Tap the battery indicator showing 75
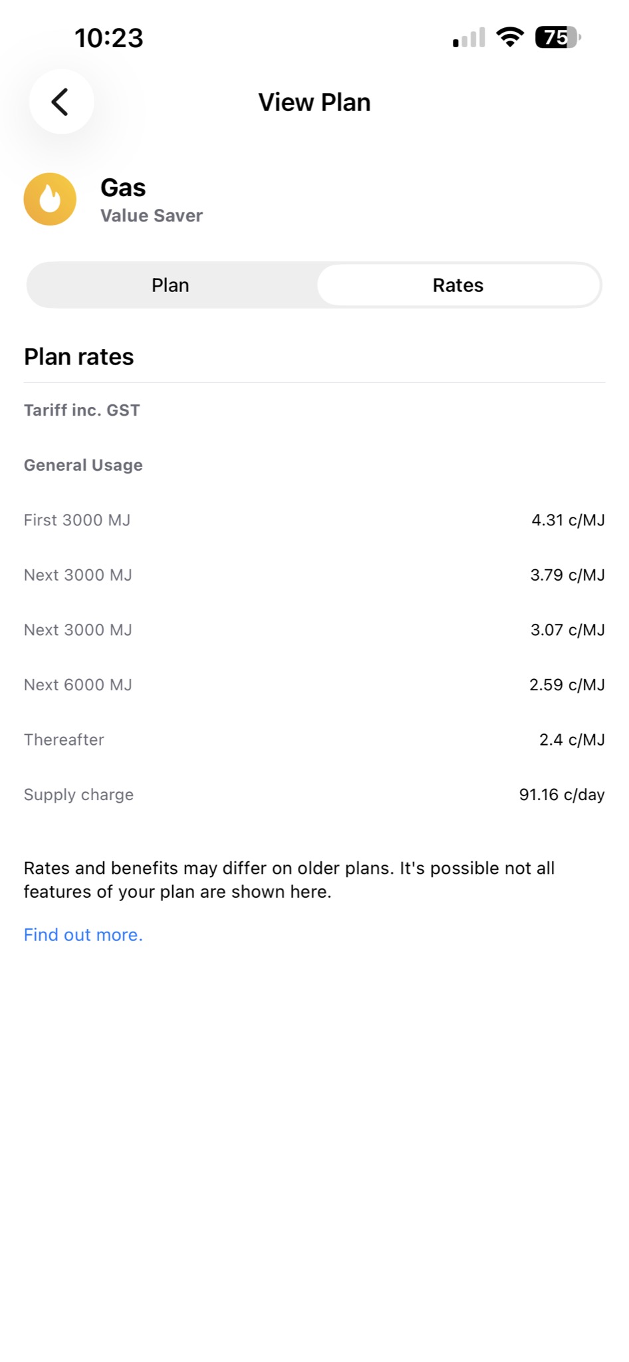 click(559, 37)
